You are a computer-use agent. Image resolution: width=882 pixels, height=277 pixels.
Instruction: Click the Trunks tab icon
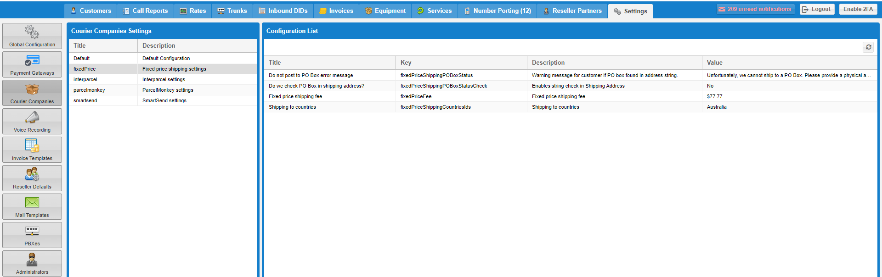[x=221, y=11]
